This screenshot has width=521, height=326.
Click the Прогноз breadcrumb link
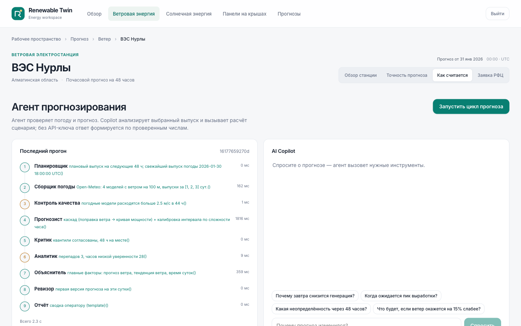click(x=80, y=39)
